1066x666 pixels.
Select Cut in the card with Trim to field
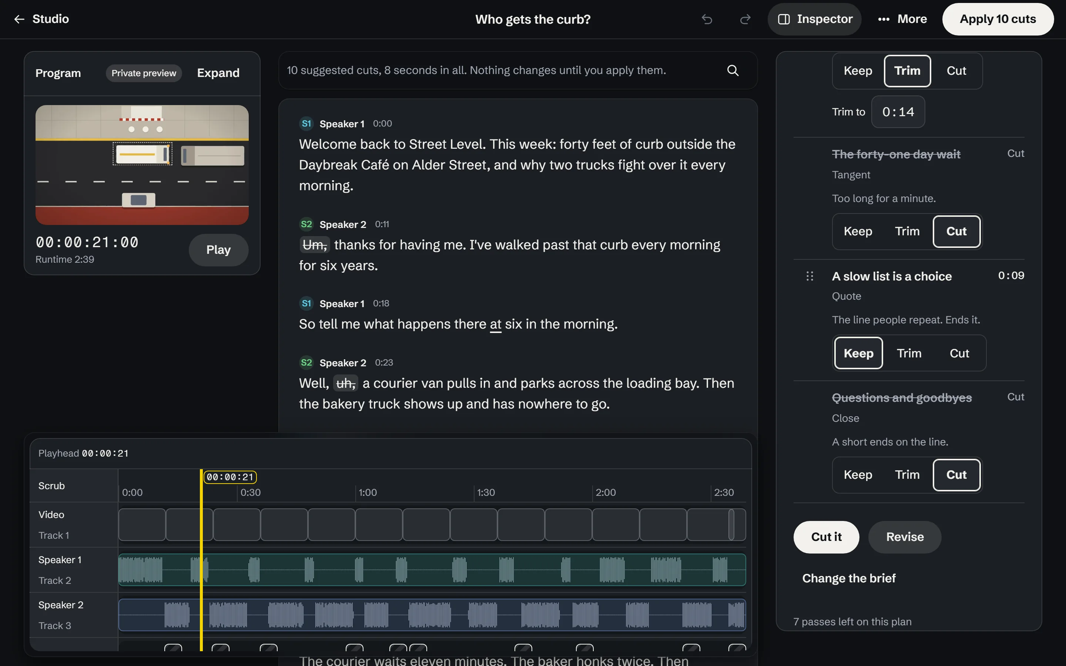[x=956, y=71]
